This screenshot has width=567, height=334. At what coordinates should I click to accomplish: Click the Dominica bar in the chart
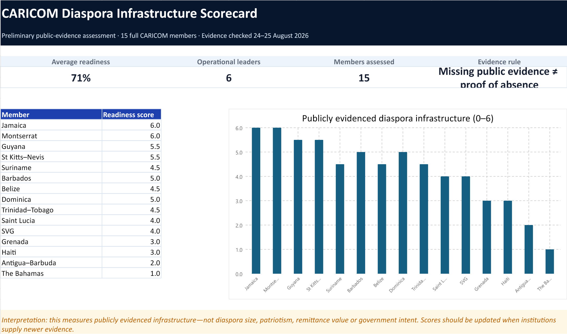pyautogui.click(x=403, y=213)
